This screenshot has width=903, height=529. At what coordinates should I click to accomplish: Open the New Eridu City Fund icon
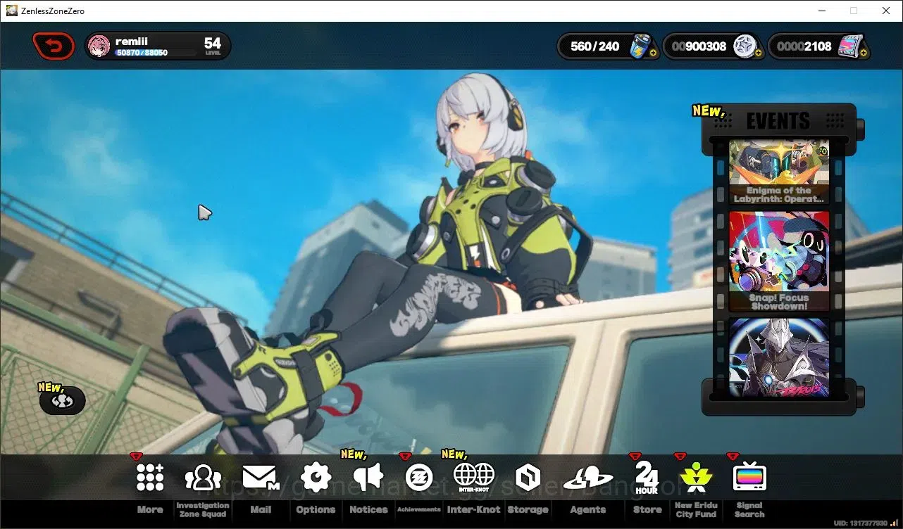click(696, 478)
